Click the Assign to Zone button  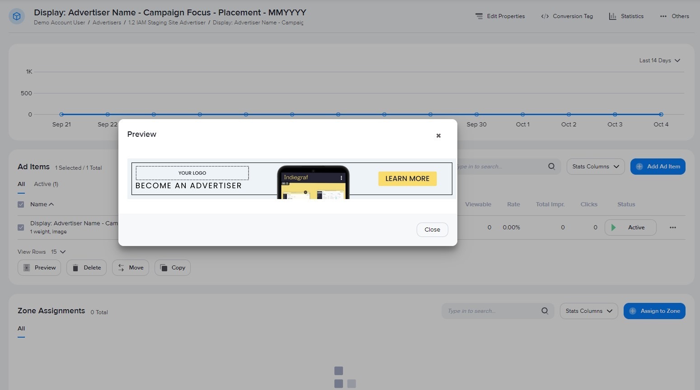click(x=654, y=311)
